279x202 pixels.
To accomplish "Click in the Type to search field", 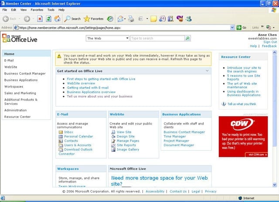I will point(157,38).
